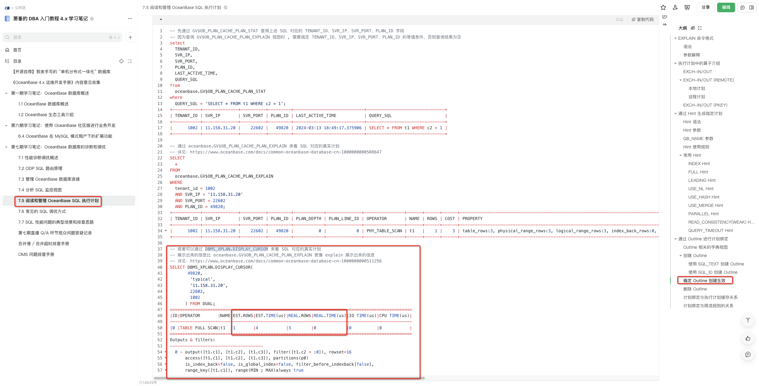Collapse 第一期学习笔记 section
Image resolution: width=759 pixels, height=386 pixels.
coord(6,93)
